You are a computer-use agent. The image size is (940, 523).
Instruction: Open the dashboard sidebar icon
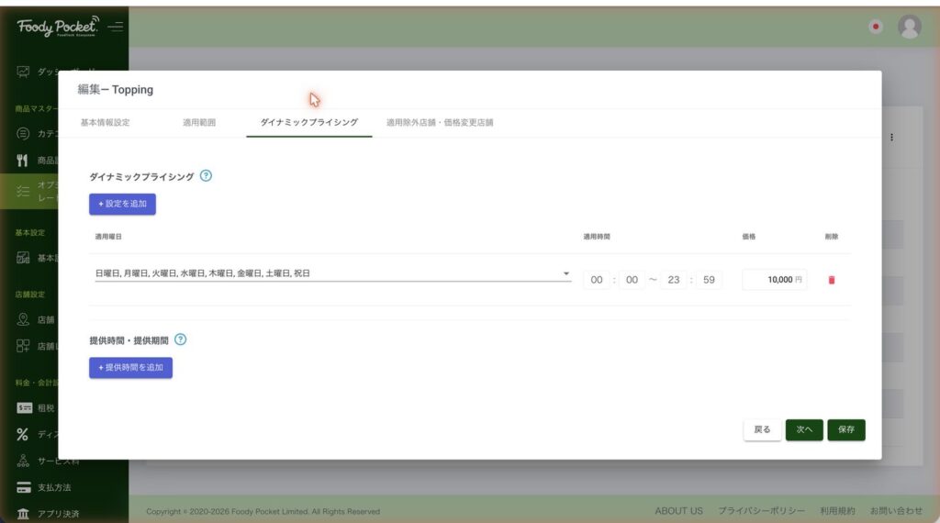pyautogui.click(x=23, y=72)
